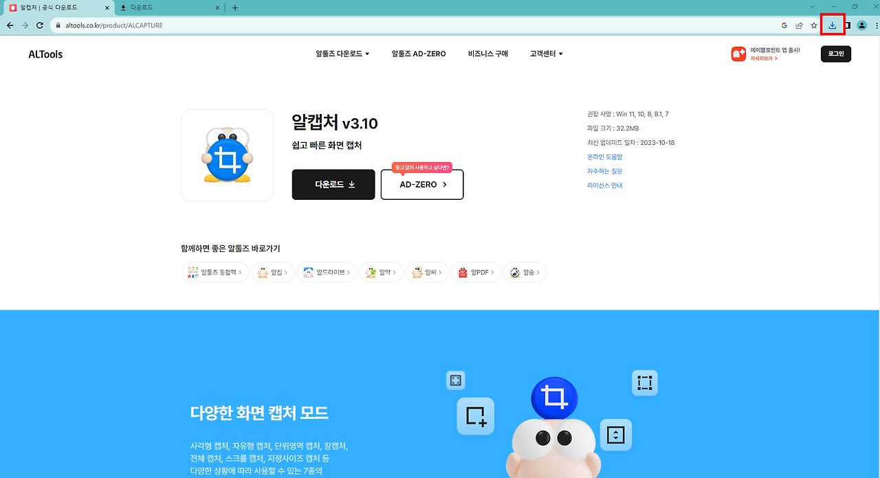Open the 라이선스 안내 link
The width and height of the screenshot is (880, 478).
(605, 185)
